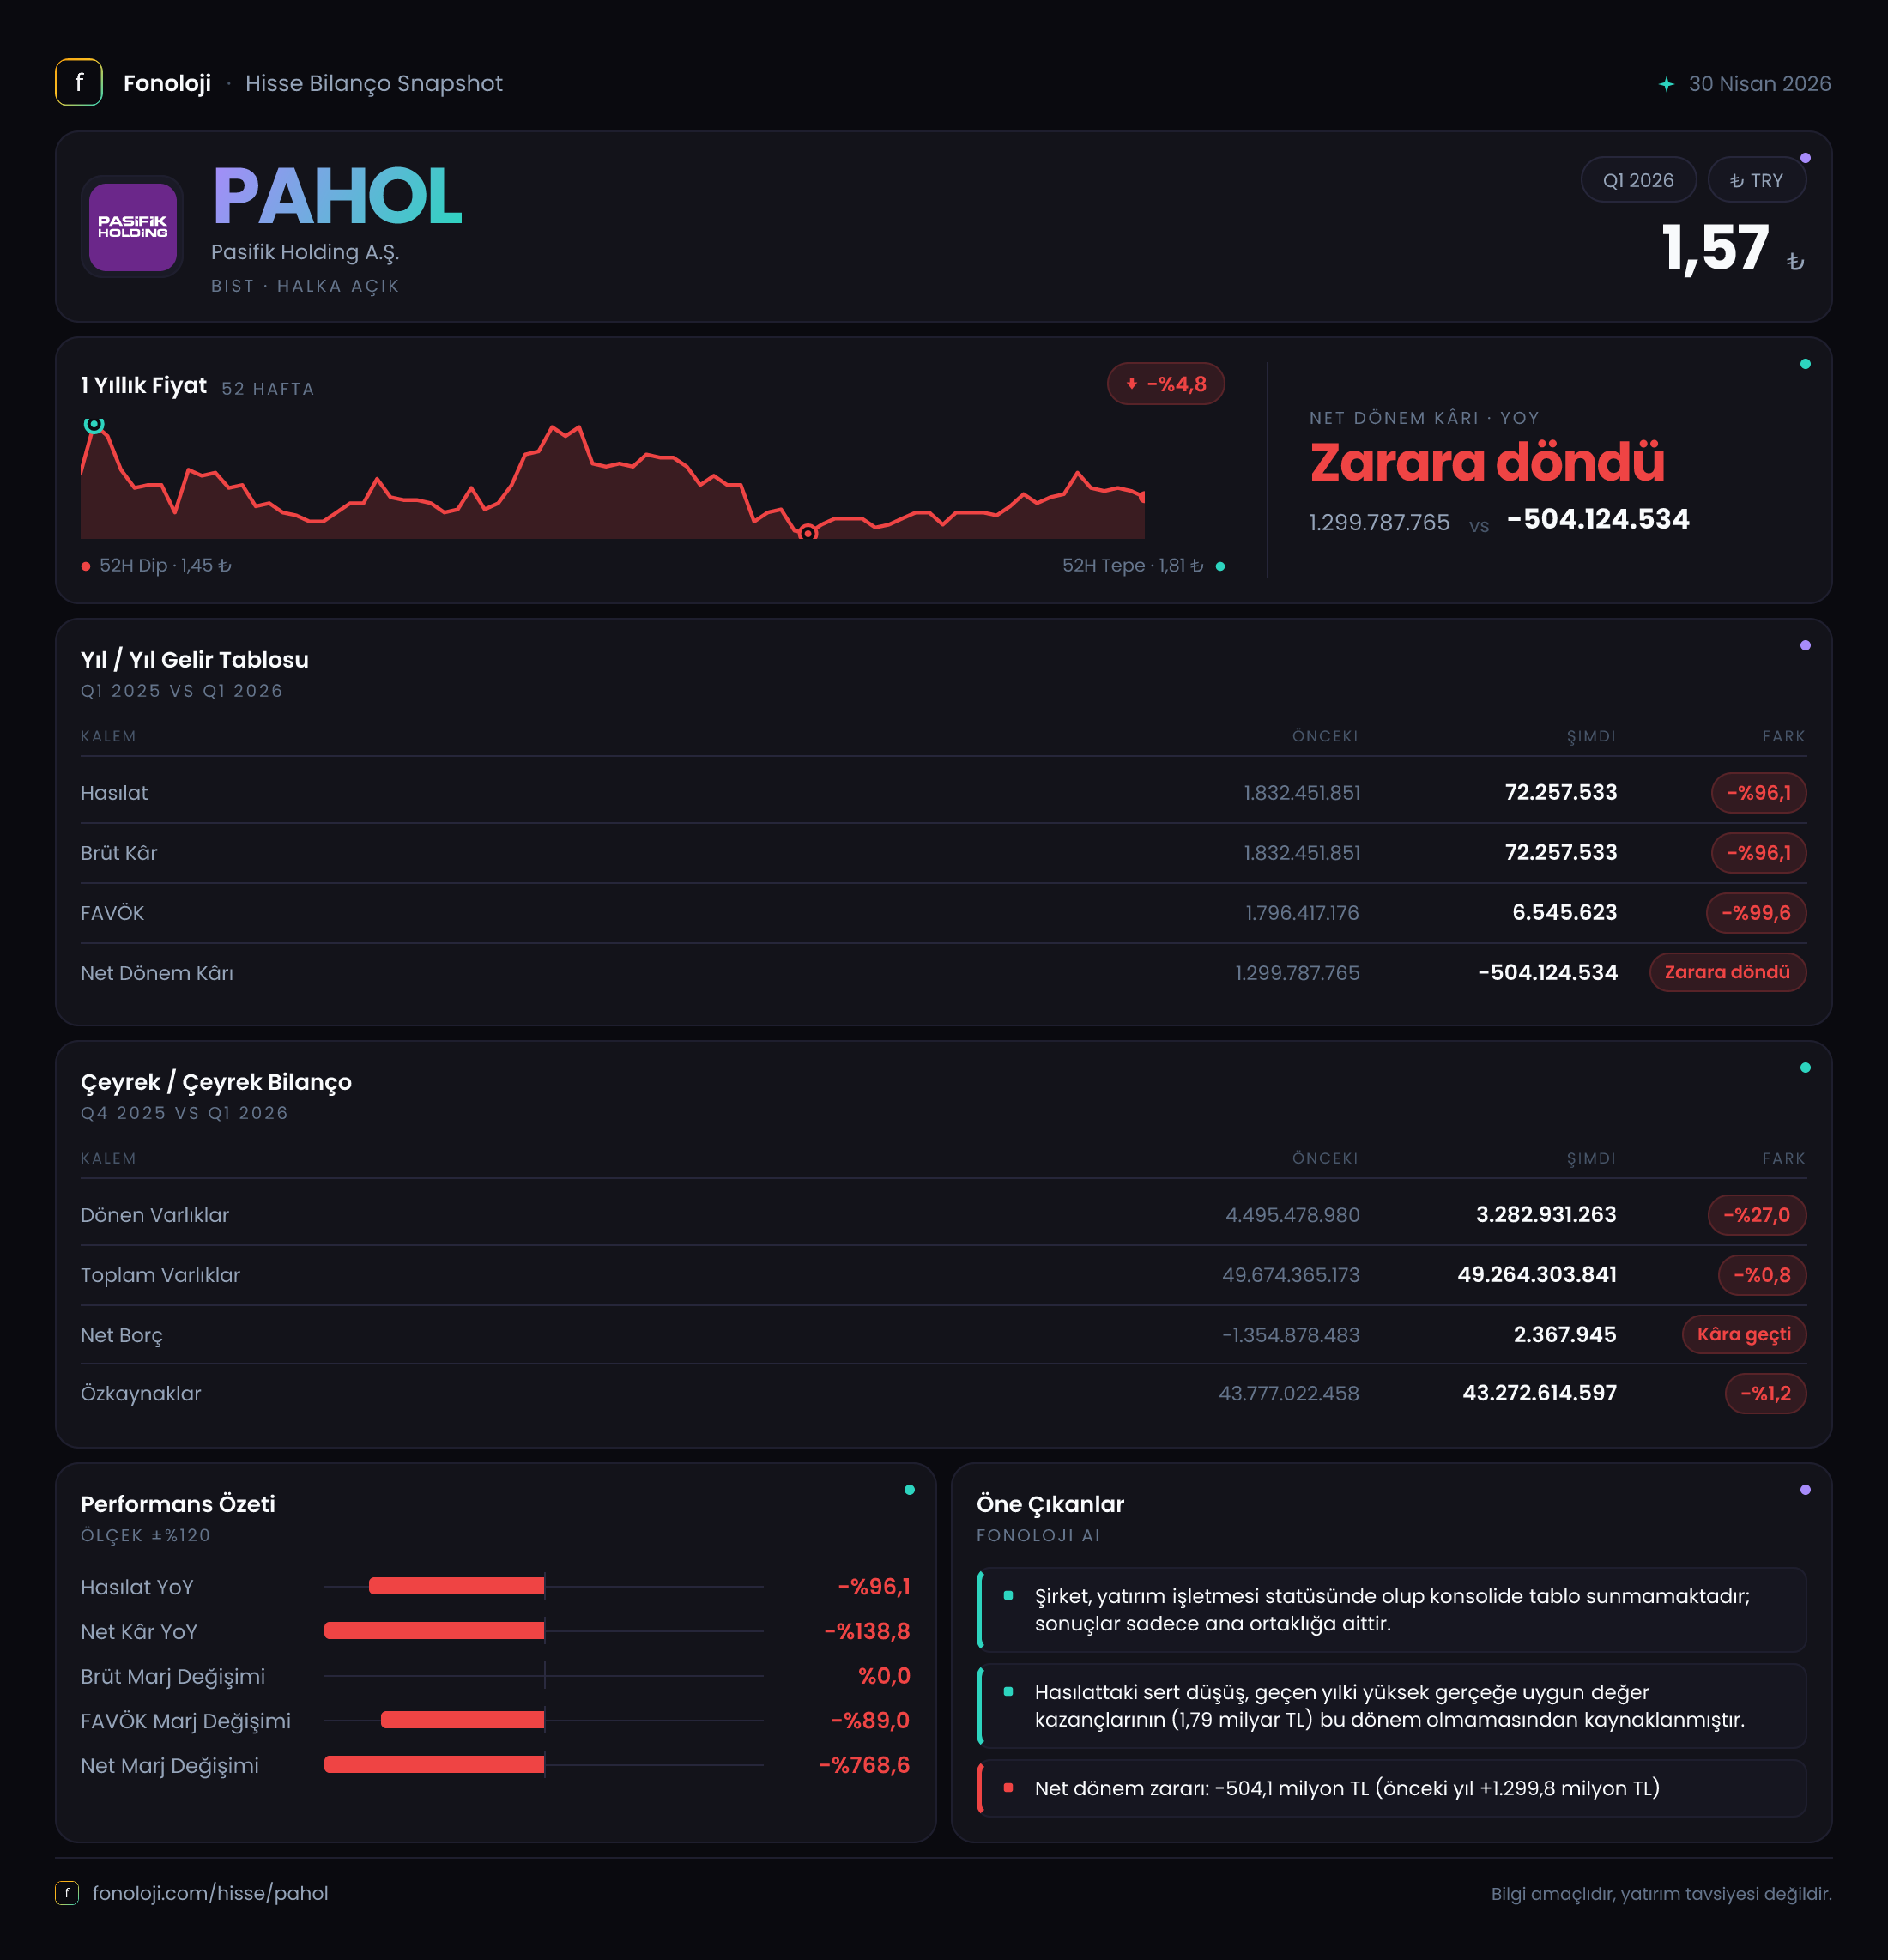This screenshot has height=1960, width=1888.
Task: Click the 52H high marker on chart
Action: [x=94, y=425]
